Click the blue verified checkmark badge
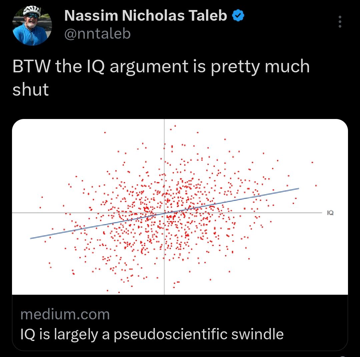360x357 pixels. coord(238,16)
